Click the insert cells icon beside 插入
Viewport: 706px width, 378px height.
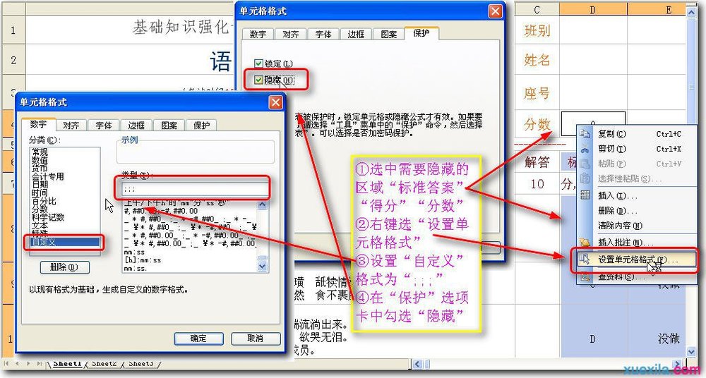585,195
